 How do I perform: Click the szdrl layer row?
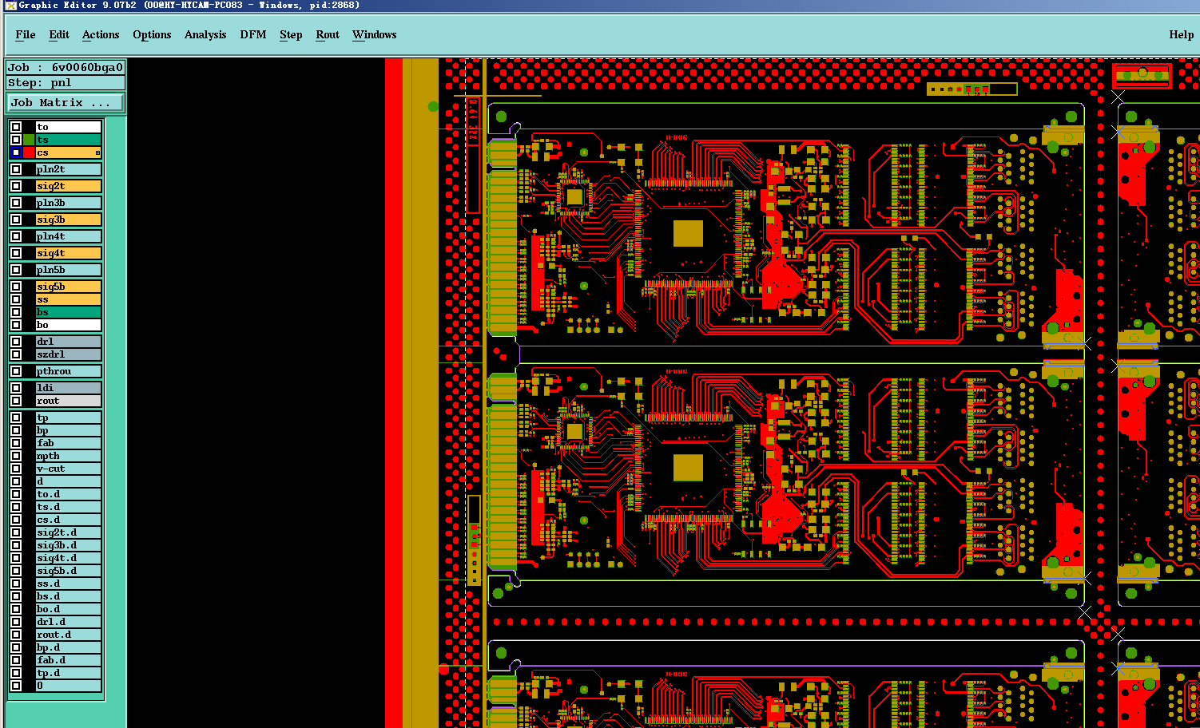pos(68,354)
